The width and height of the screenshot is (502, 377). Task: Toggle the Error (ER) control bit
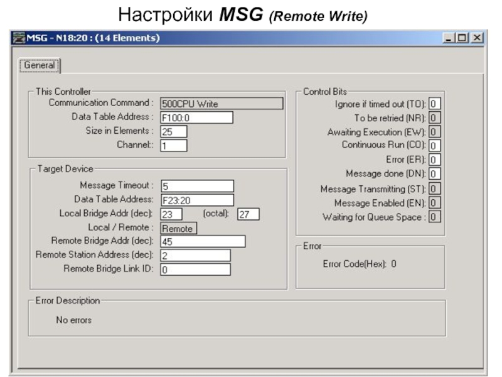[435, 160]
